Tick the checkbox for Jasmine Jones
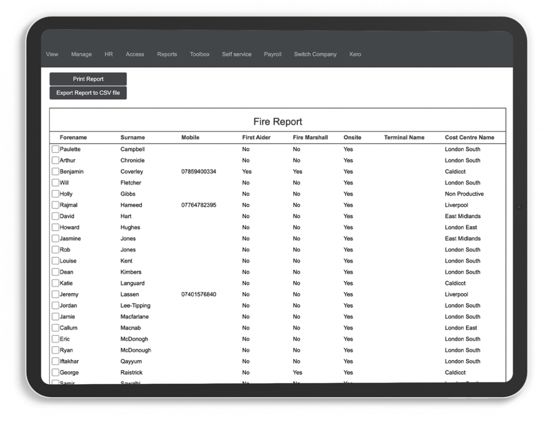 click(55, 238)
